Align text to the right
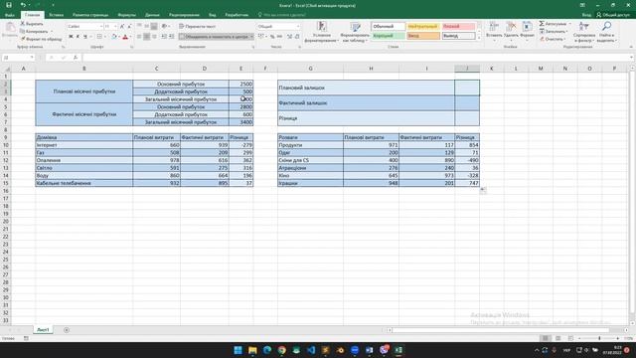 (154, 37)
